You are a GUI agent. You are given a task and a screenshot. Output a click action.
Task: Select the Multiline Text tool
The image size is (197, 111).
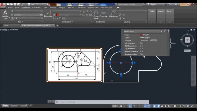pyautogui.click(x=5, y=14)
